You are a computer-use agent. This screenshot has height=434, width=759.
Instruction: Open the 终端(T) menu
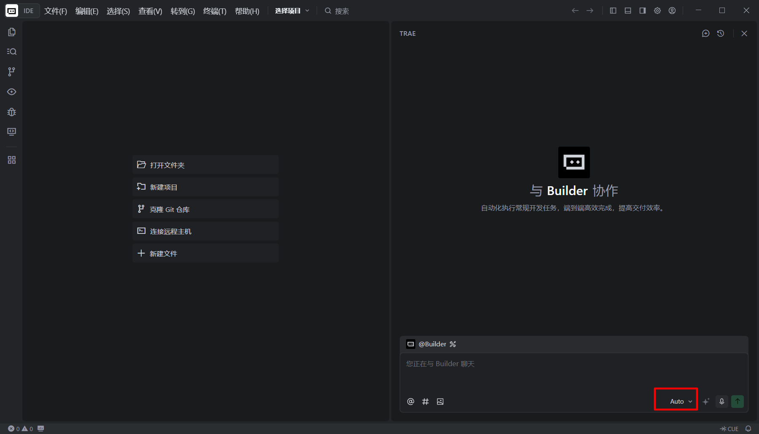[x=215, y=11]
